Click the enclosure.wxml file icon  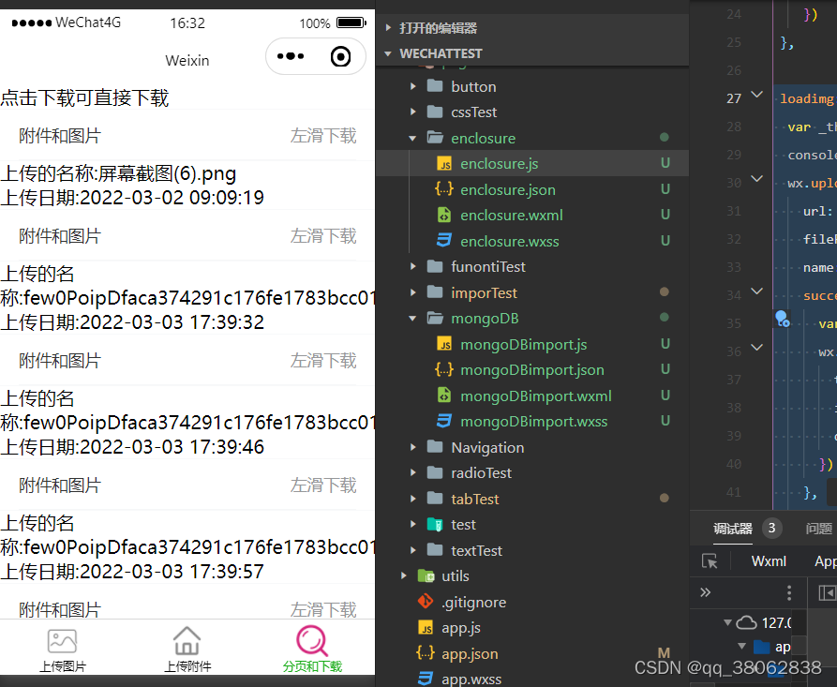pos(444,216)
